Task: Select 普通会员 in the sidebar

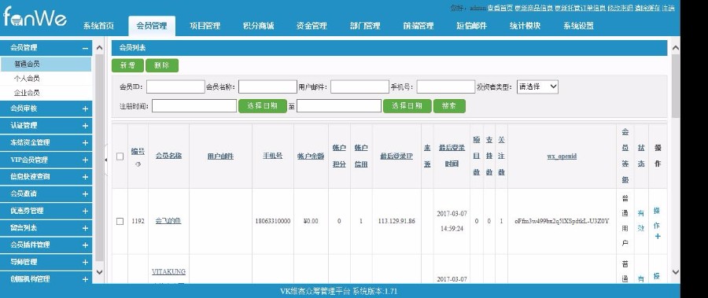Action: [x=46, y=64]
